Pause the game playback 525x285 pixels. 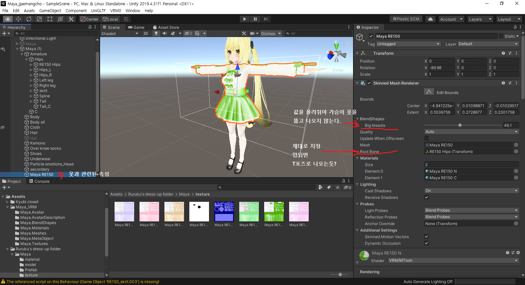tap(255, 19)
